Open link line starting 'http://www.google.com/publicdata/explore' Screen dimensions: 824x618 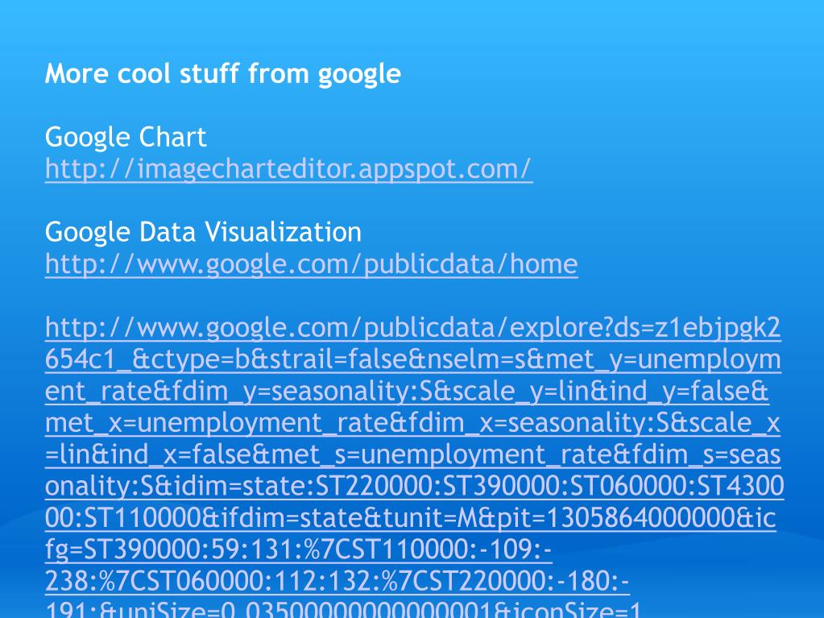click(413, 327)
